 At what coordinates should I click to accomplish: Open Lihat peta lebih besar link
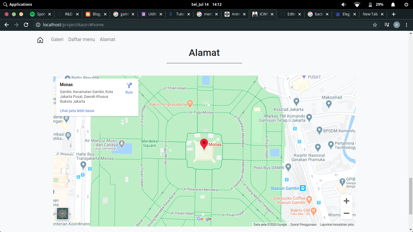point(77,111)
